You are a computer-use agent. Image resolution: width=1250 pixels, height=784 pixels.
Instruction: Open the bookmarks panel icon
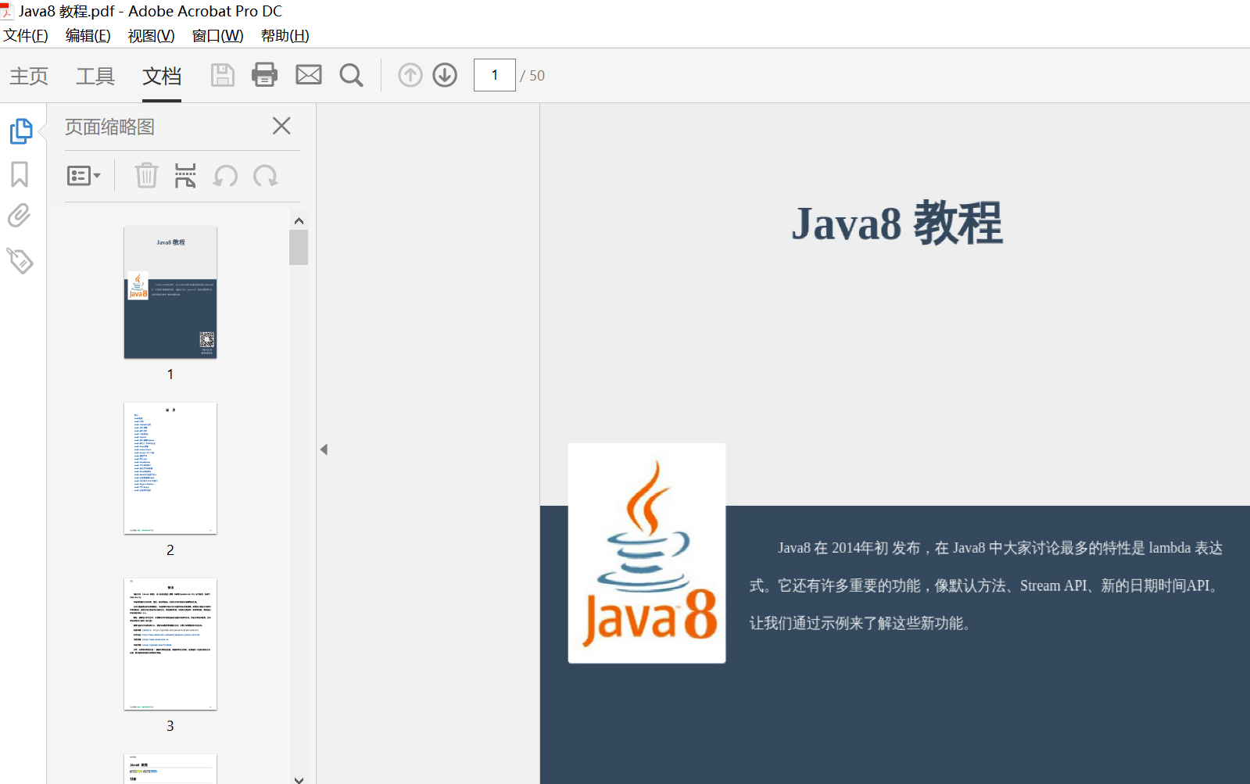click(x=20, y=174)
